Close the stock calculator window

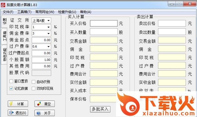click(190, 4)
